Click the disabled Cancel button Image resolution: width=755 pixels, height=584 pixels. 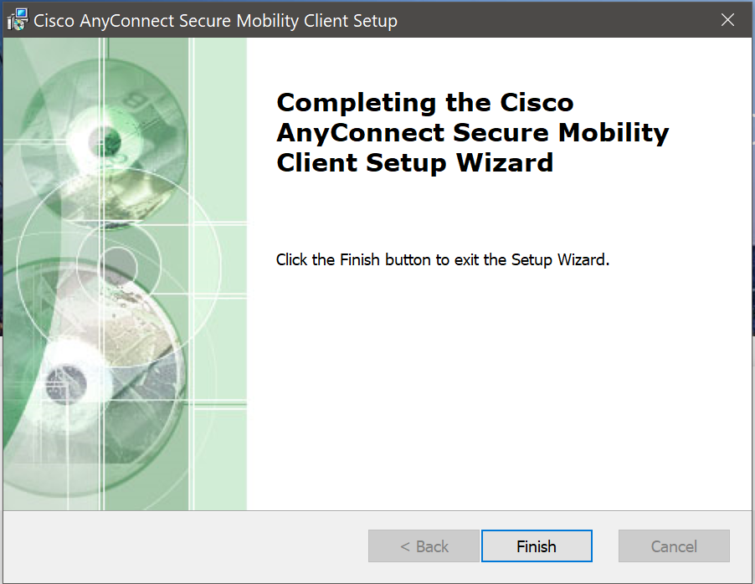pyautogui.click(x=674, y=546)
